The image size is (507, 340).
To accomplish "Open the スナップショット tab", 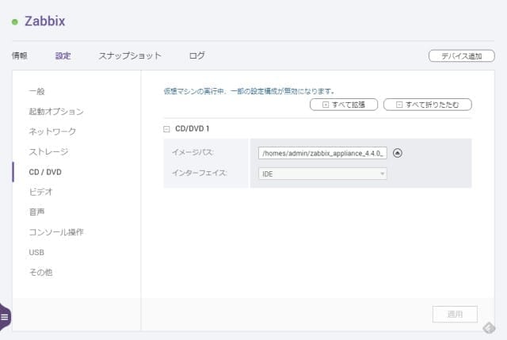I will [x=130, y=55].
